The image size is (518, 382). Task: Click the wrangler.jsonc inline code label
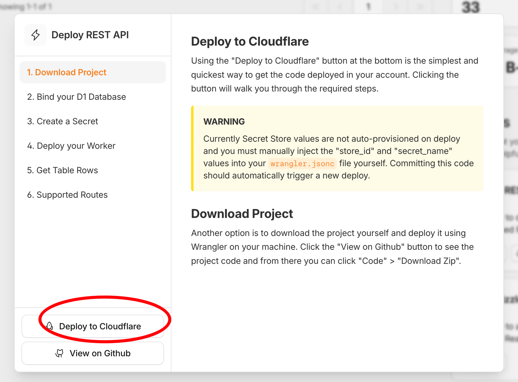[x=302, y=164]
